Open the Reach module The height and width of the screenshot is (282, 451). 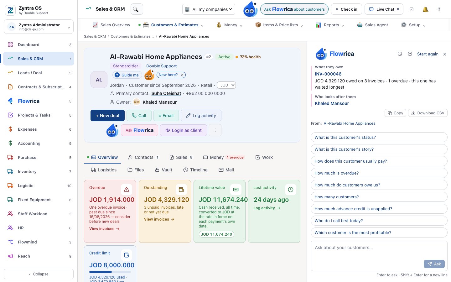[x=39, y=256]
